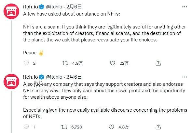Screen dimensions: 192x133
Task: Retweet the tweet with 6,720 retweets
Action: coord(64,127)
